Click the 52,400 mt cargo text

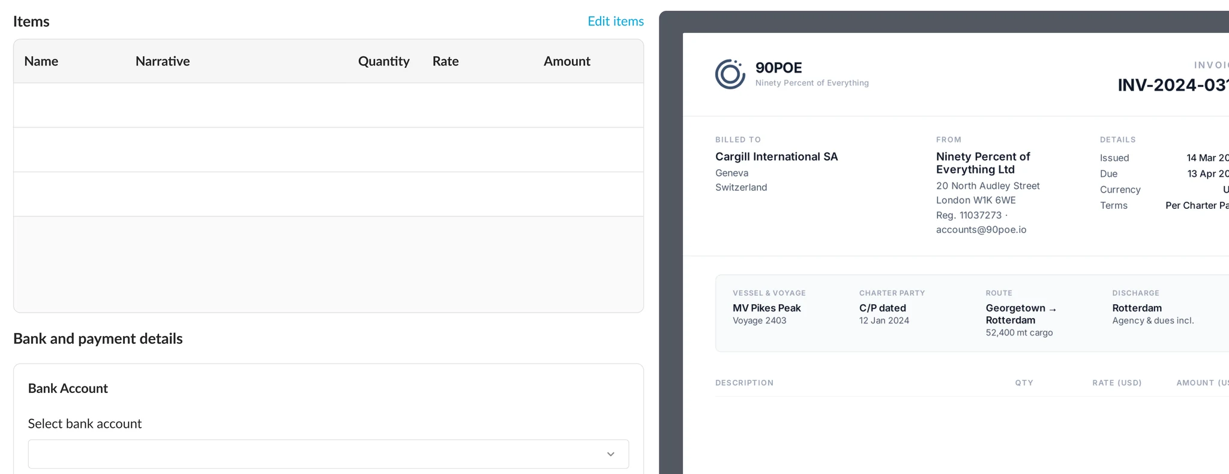pos(1019,332)
